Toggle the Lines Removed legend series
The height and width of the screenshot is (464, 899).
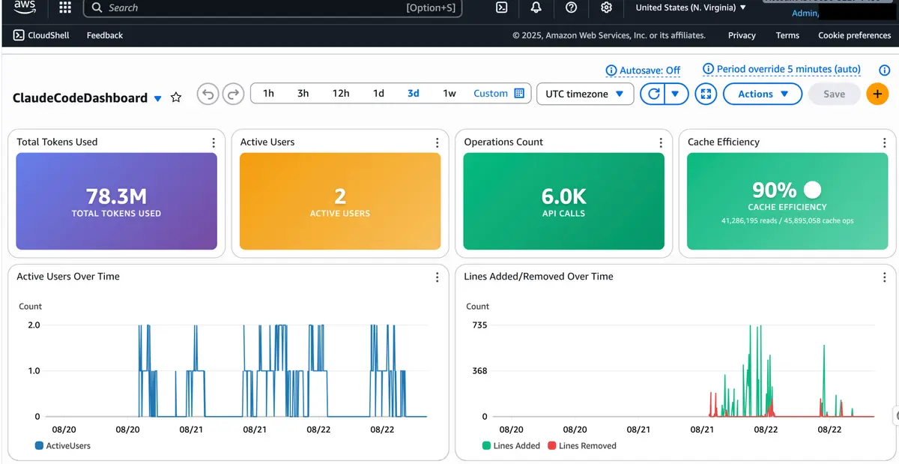click(581, 445)
